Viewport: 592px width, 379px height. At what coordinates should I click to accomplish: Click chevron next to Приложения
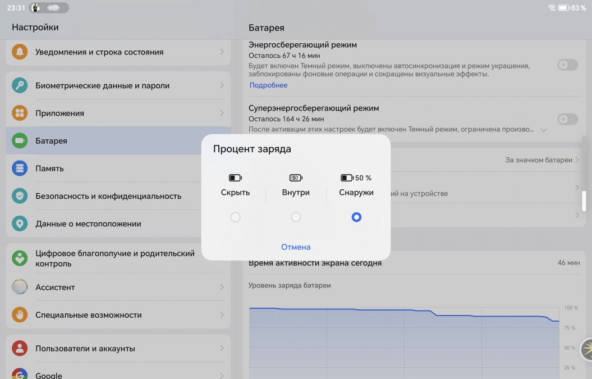point(222,113)
